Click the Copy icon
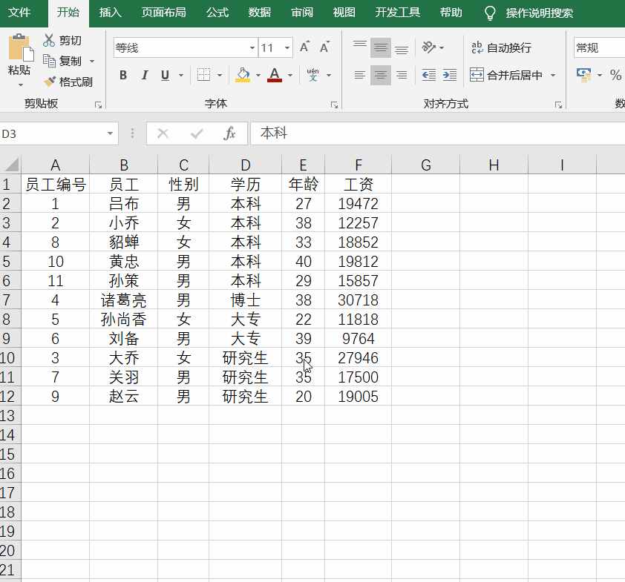This screenshot has height=582, width=625. pos(49,61)
